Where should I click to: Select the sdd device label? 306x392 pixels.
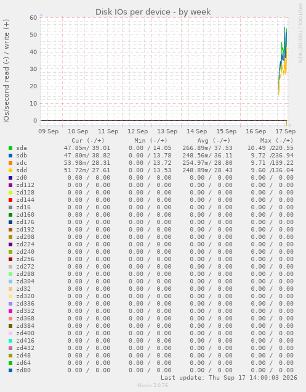[22, 170]
